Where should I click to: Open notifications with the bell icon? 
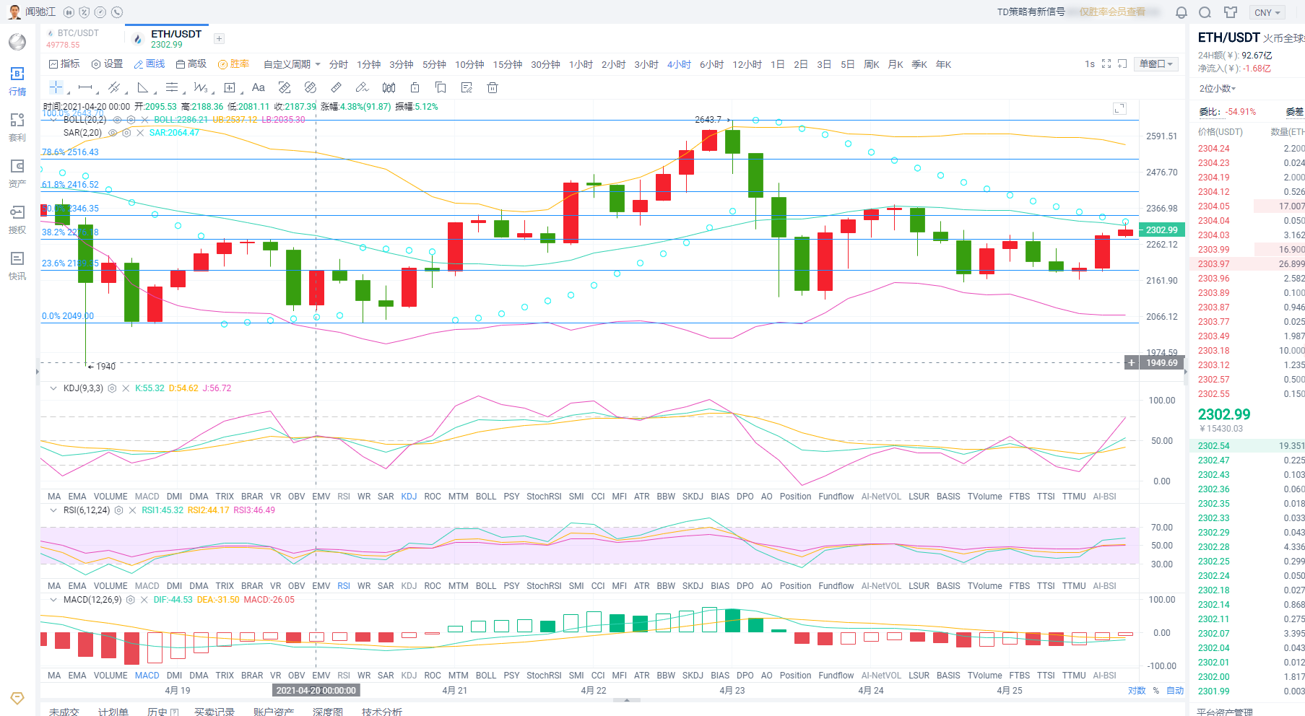click(x=1182, y=12)
